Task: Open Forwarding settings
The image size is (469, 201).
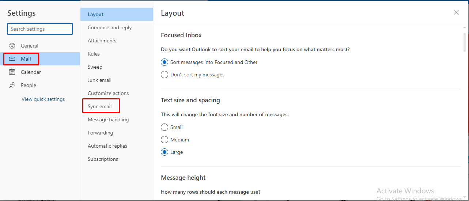Action: 101,133
